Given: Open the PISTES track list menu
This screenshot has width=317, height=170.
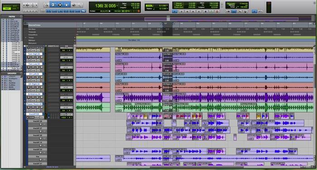Looking at the screenshot, I should (21, 17).
